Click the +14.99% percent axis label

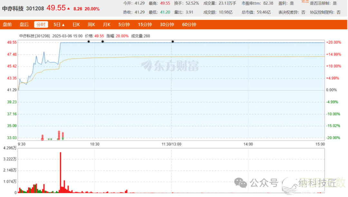click(x=333, y=54)
